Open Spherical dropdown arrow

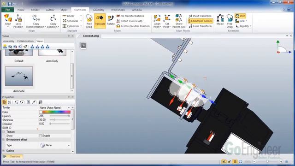click(81, 21)
